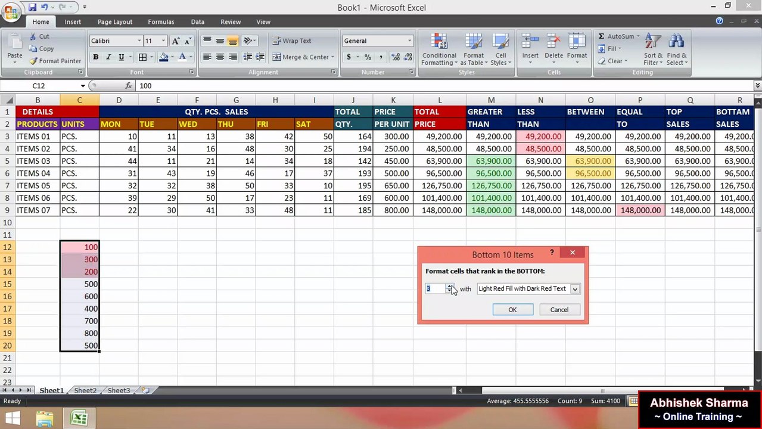Click the help question mark in dialog

click(552, 253)
